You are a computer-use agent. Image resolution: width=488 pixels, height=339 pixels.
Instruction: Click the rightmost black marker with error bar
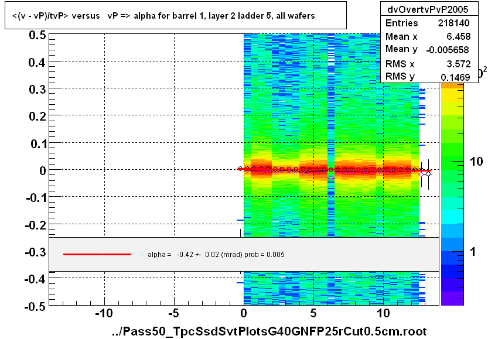428,174
